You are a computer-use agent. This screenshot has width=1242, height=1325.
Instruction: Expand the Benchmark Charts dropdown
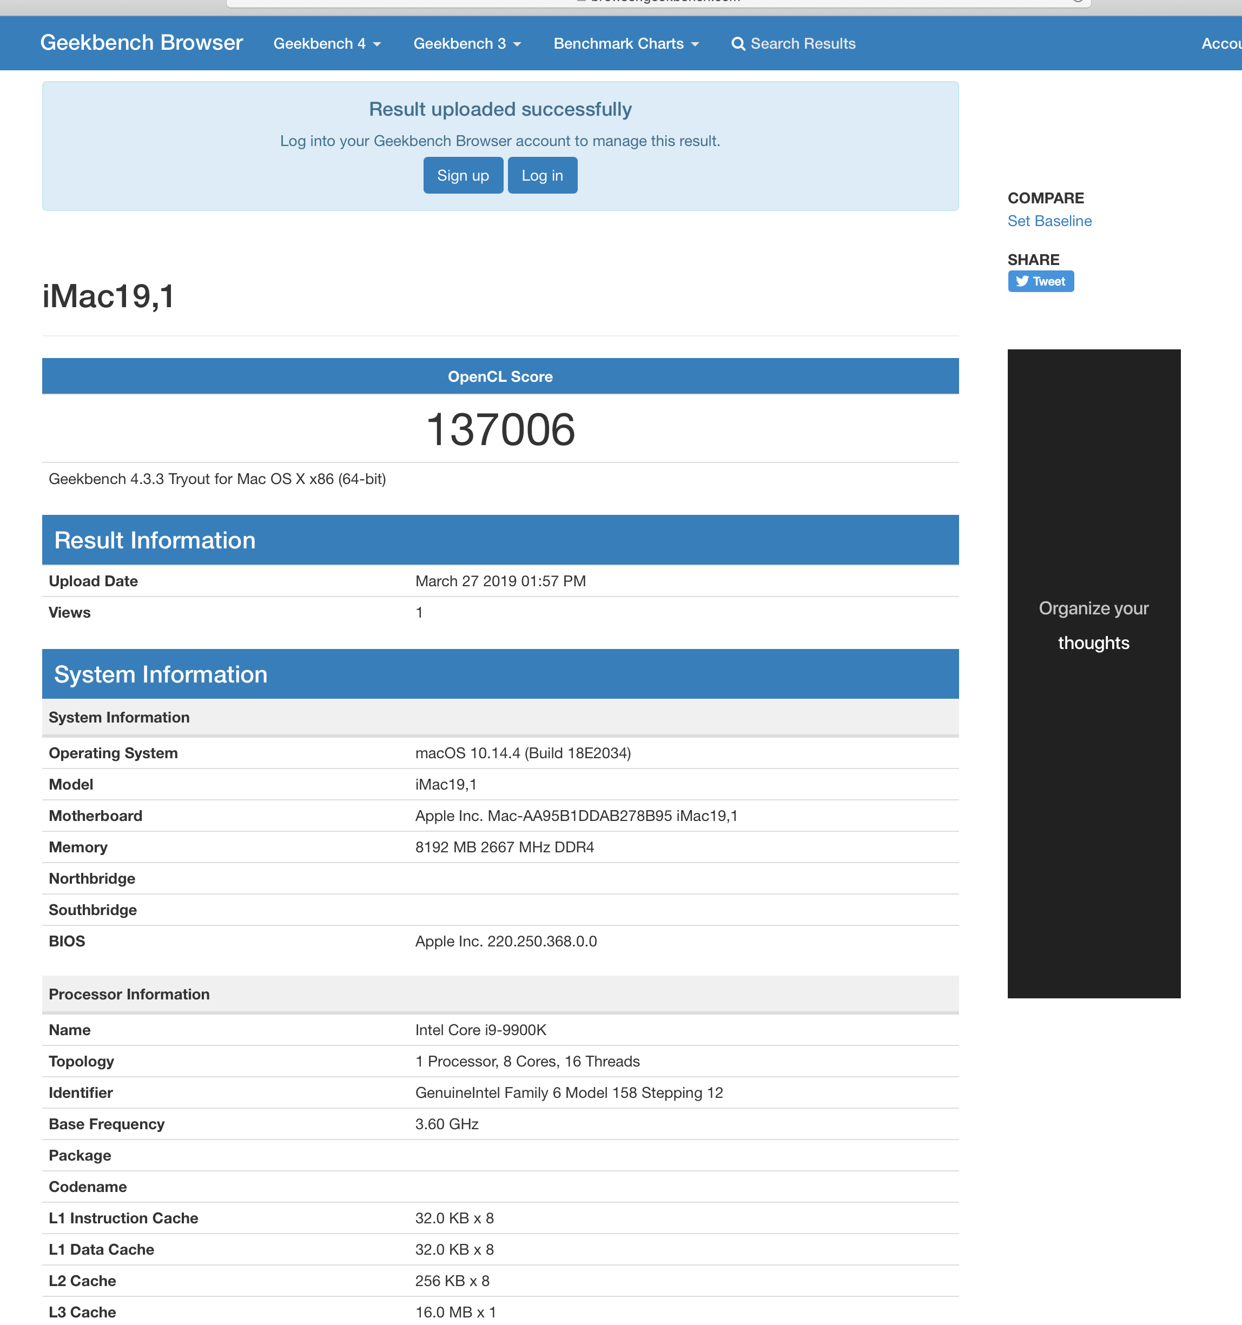tap(619, 44)
